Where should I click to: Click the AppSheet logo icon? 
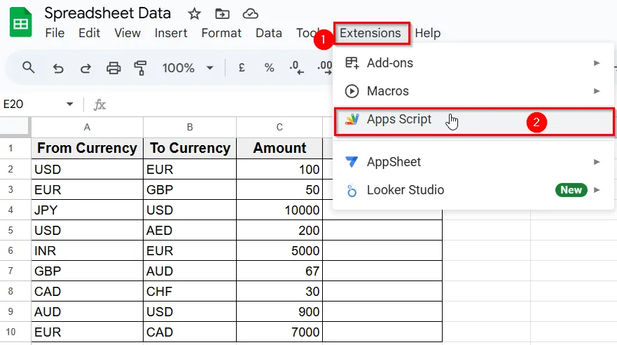[352, 161]
